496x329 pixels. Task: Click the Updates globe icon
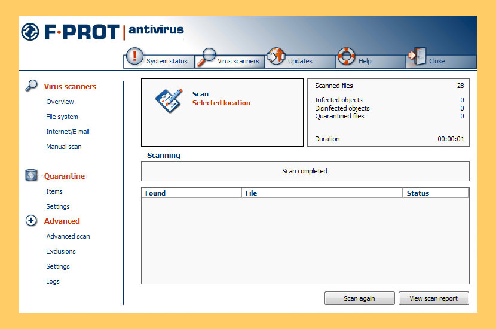[275, 56]
